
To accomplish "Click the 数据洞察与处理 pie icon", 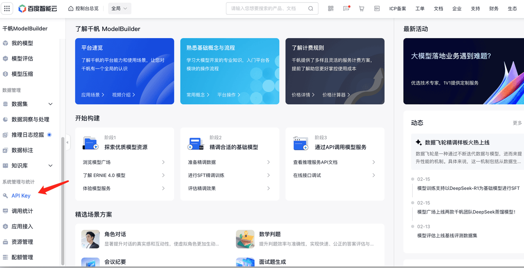I will 5,119.
